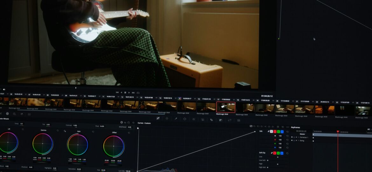The height and width of the screenshot is (172, 372).
Task: Open the Power Windows palette icon
Action: tap(185, 119)
